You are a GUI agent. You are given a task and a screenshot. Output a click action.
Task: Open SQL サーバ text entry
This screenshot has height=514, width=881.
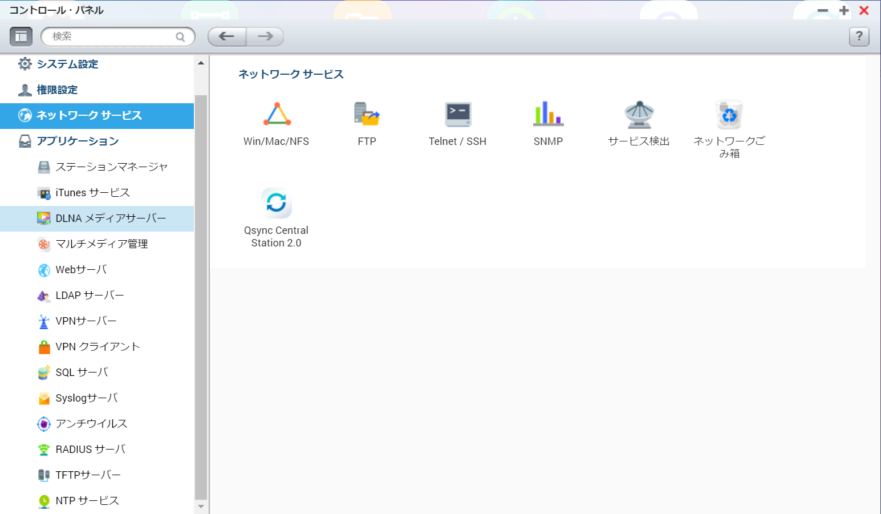click(x=82, y=373)
